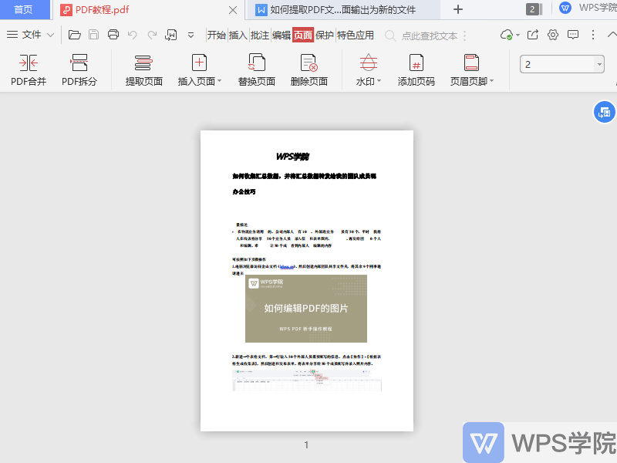Switch to the 开始 ribbon tab
The height and width of the screenshot is (463, 617).
pos(217,35)
